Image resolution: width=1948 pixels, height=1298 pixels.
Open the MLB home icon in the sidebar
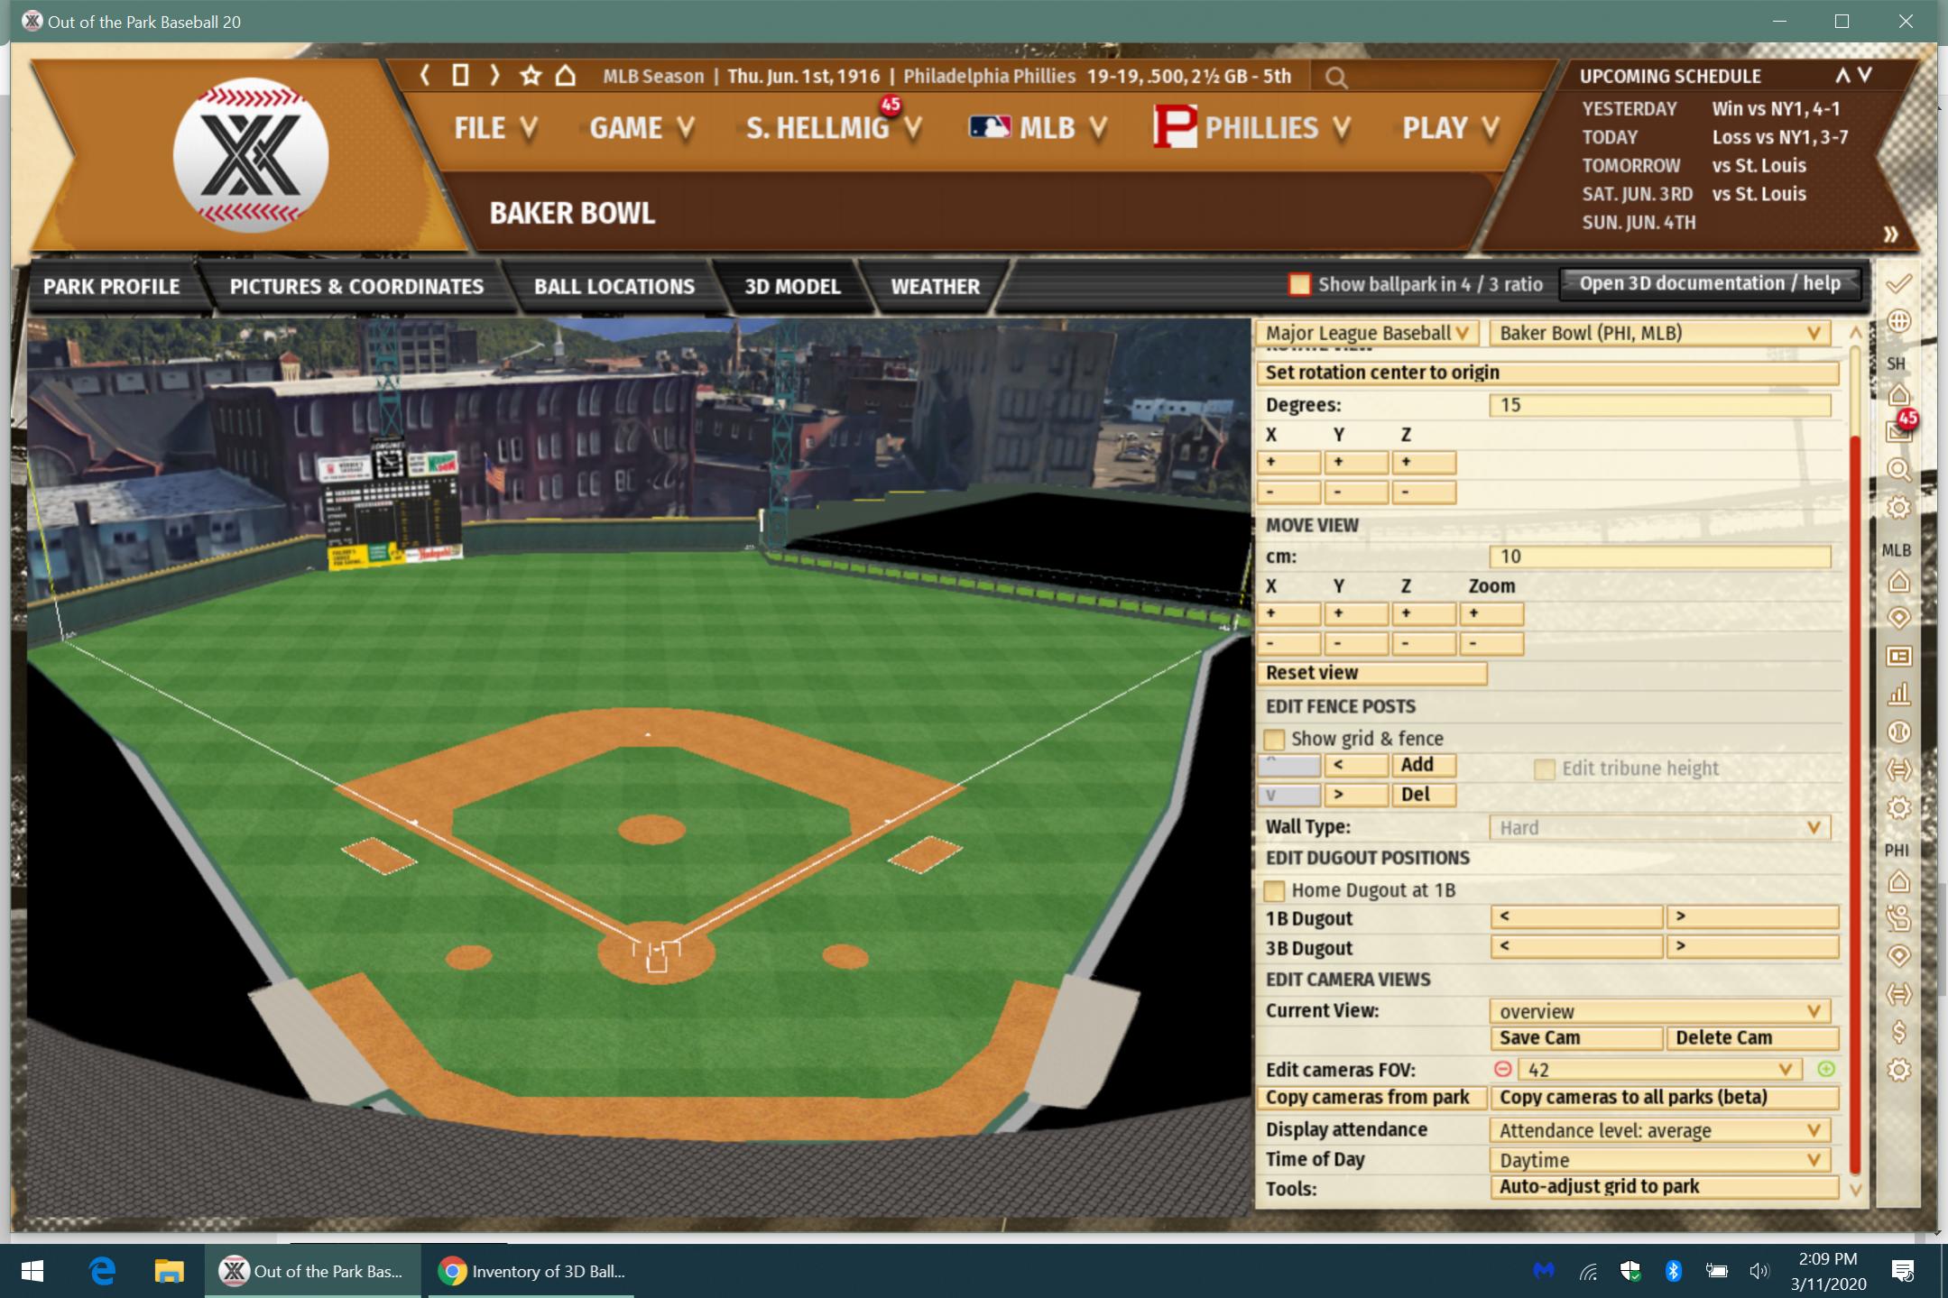1898,582
